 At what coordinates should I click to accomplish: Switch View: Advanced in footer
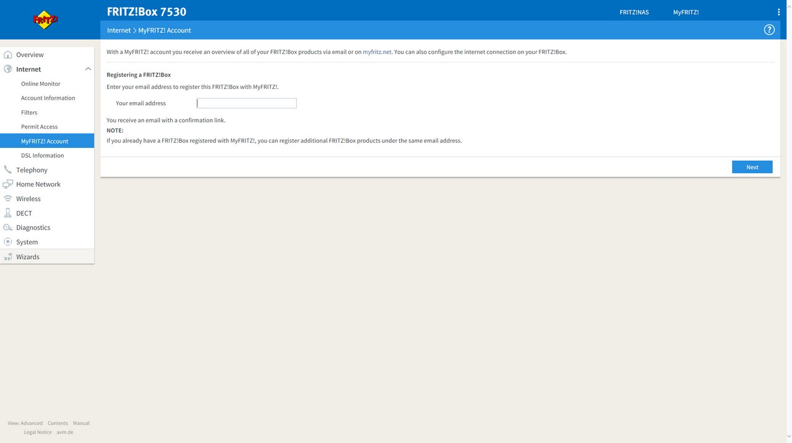(x=25, y=423)
